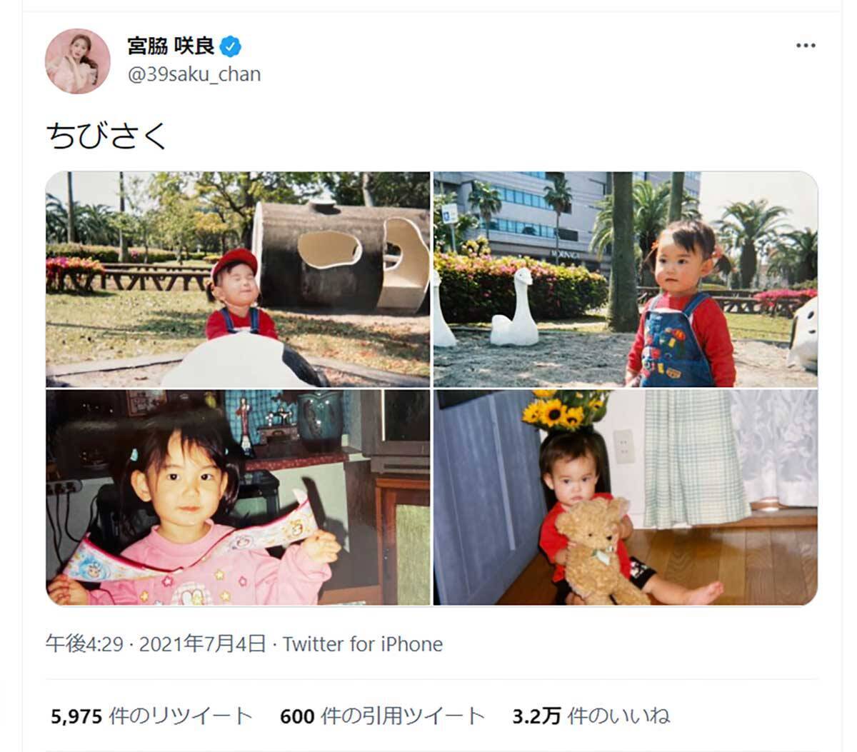The height and width of the screenshot is (752, 857).
Task: Open the @39saku_chan handle link
Action: click(194, 74)
